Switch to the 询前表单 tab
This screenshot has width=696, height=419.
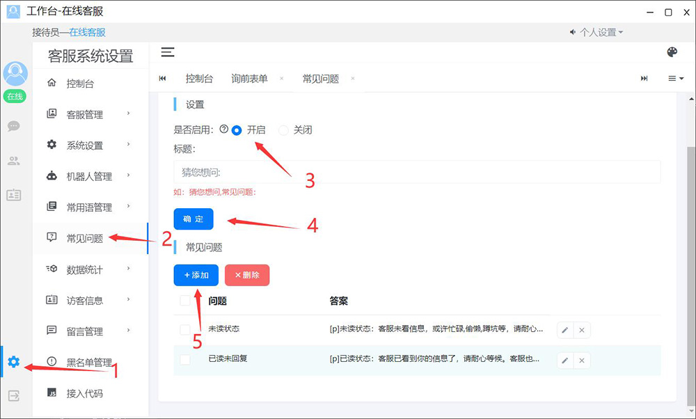point(249,79)
